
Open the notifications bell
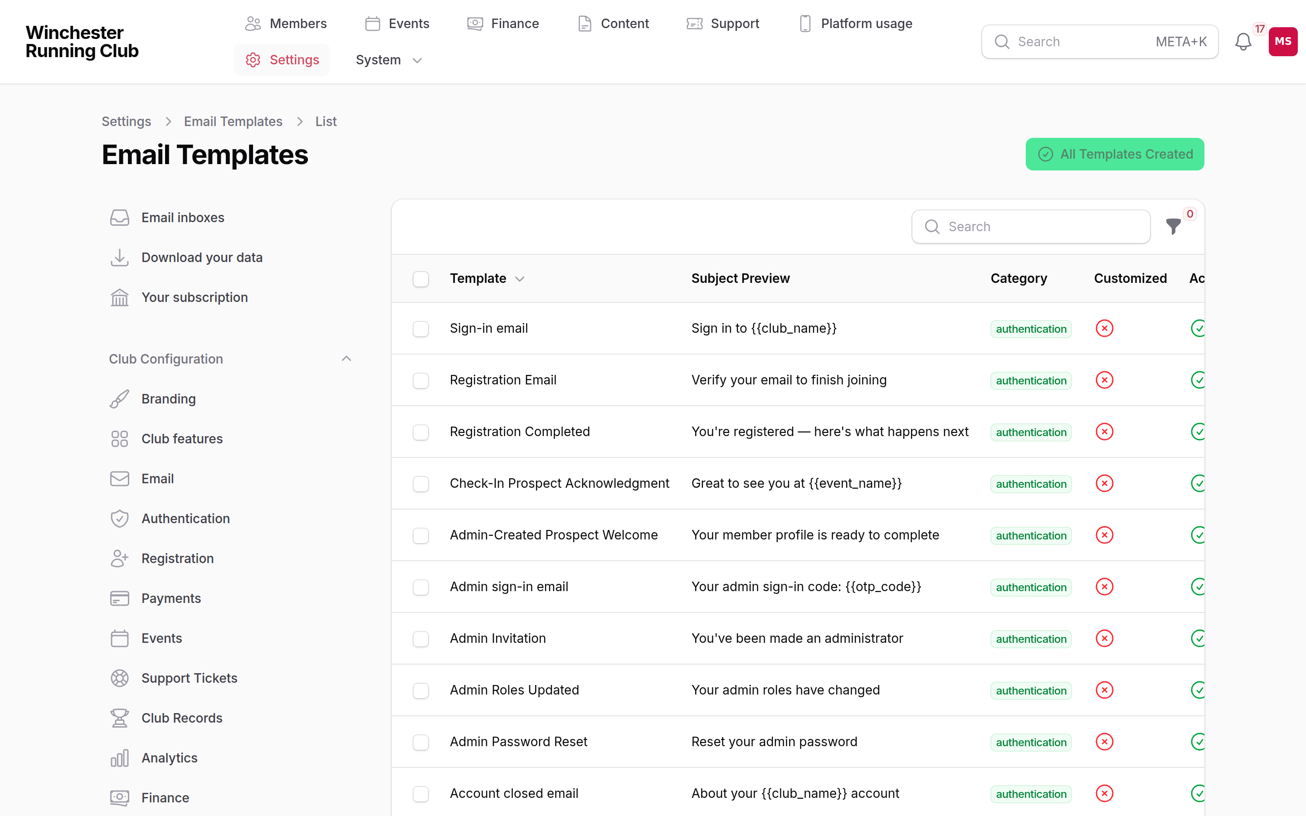click(1243, 42)
